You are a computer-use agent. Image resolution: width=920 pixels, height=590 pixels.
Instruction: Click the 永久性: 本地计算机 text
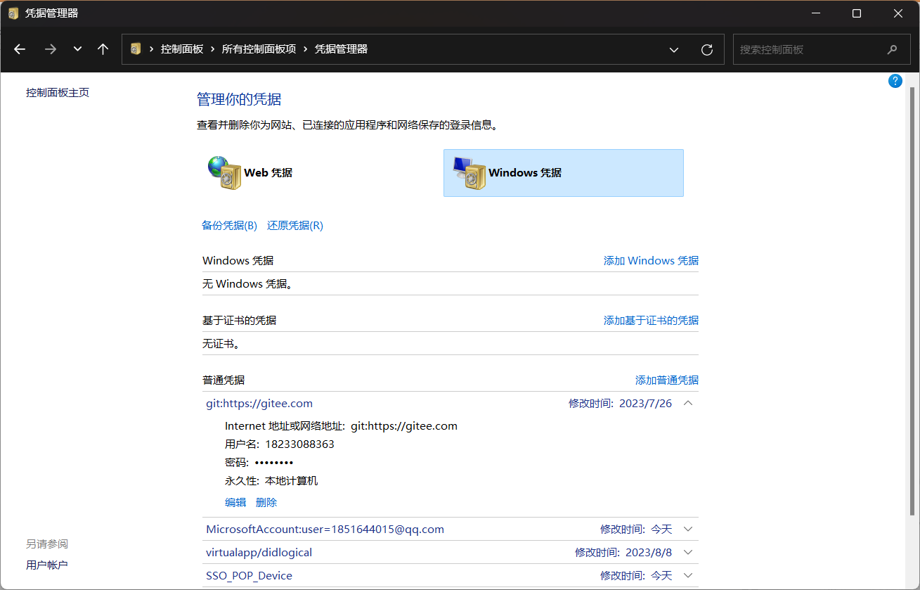[271, 481]
